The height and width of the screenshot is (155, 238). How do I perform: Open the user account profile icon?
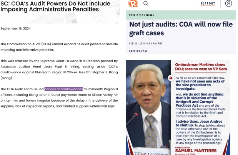(x=228, y=3)
